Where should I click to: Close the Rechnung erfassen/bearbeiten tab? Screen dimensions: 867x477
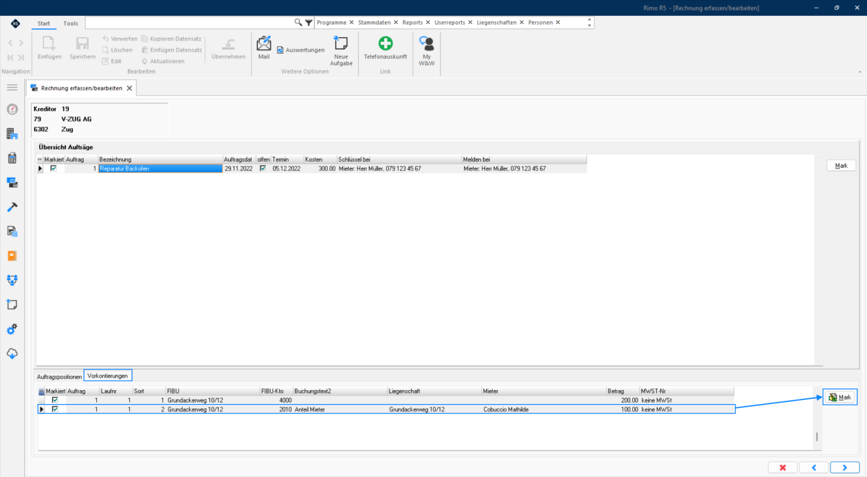click(129, 88)
